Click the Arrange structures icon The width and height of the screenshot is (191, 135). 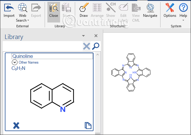[97, 7]
